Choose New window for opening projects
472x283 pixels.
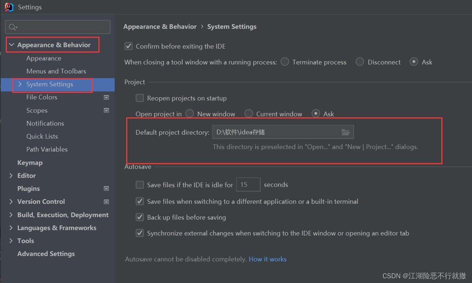point(190,114)
